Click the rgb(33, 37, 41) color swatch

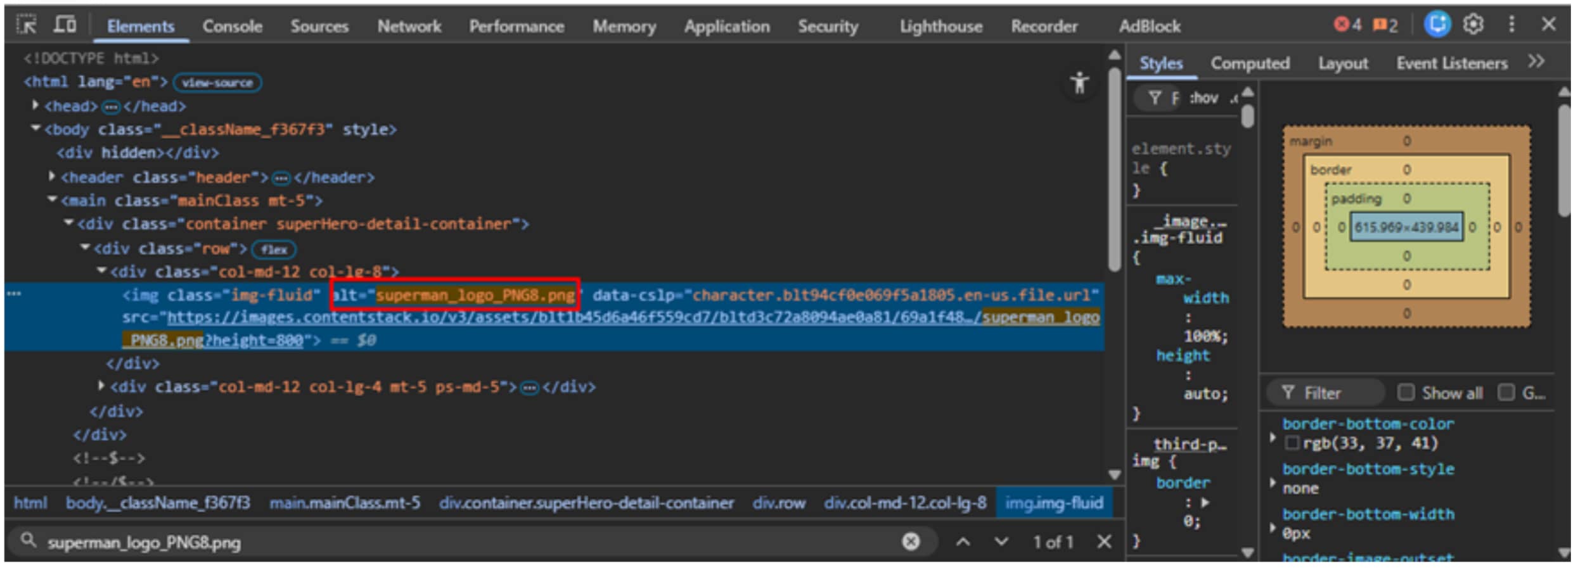1292,443
